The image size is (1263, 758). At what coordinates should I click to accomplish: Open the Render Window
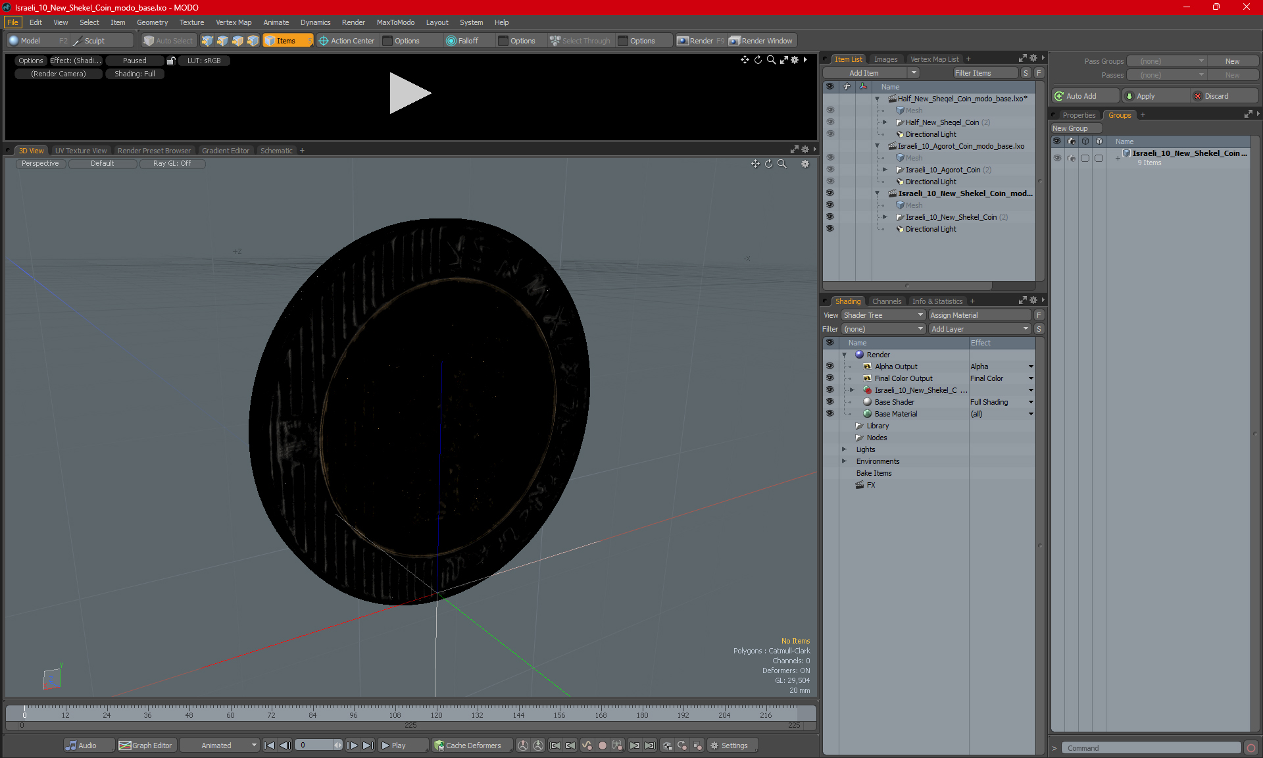coord(762,41)
